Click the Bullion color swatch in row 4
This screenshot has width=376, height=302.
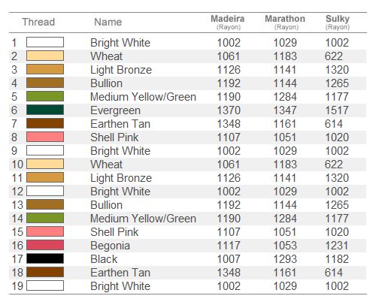coord(45,83)
